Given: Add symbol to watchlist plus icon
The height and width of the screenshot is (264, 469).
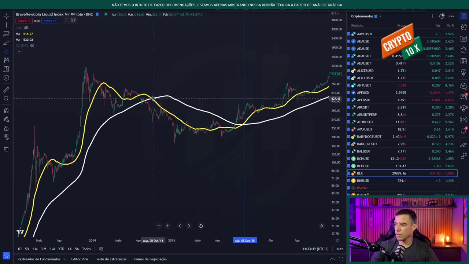Looking at the screenshot, I should [x=433, y=16].
